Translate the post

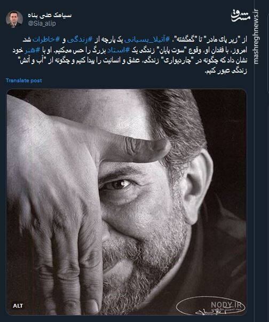24,81
